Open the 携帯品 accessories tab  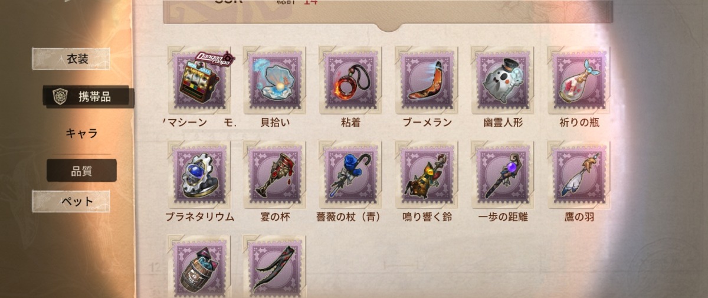[x=89, y=97]
